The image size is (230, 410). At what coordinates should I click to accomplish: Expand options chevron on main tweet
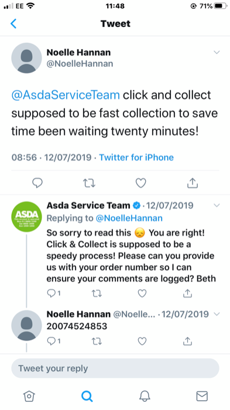point(217,52)
